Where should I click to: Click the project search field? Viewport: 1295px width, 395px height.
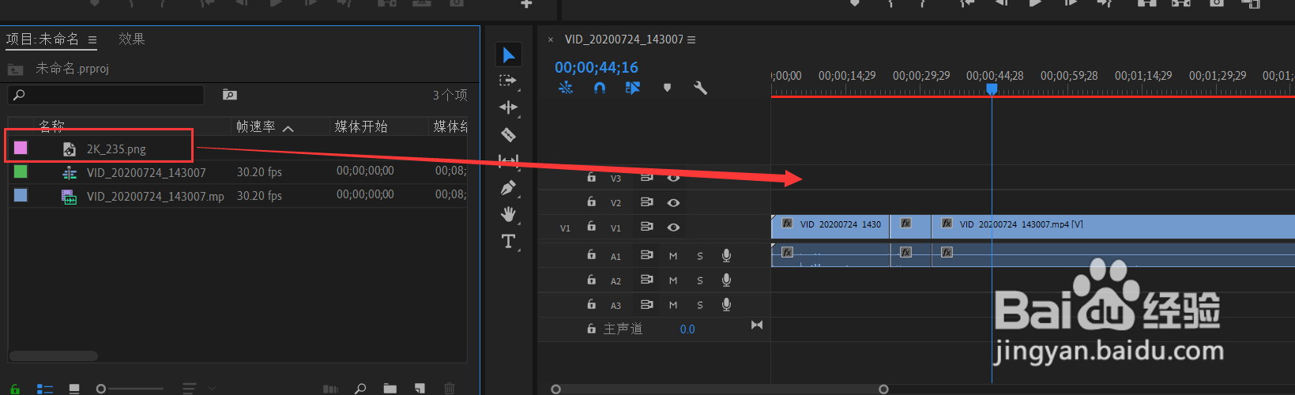[106, 95]
